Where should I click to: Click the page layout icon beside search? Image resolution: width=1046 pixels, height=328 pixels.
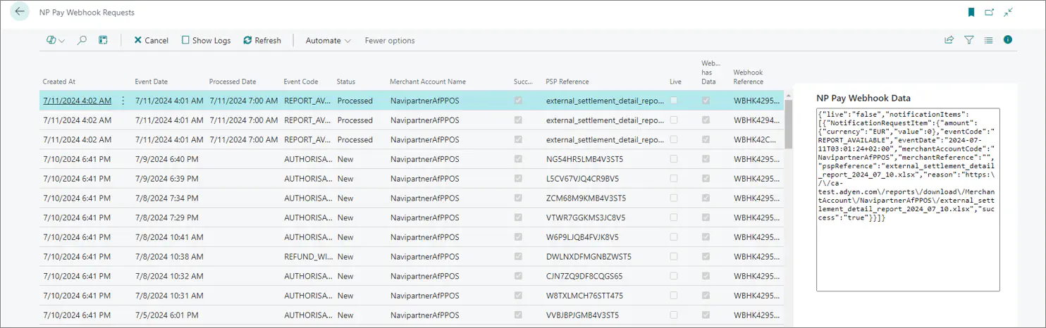coord(103,40)
